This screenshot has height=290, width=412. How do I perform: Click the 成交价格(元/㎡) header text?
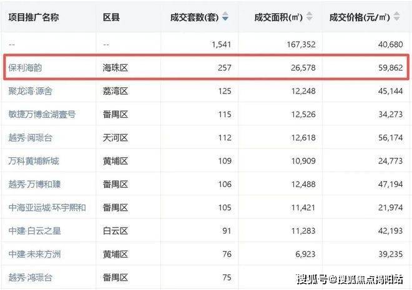[x=360, y=17]
